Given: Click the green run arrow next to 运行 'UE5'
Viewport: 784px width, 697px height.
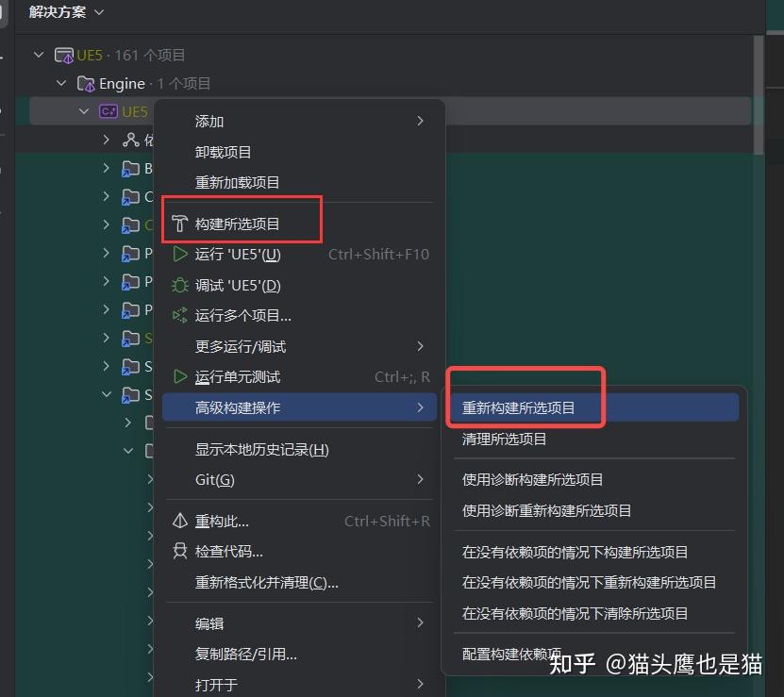Looking at the screenshot, I should 178,255.
